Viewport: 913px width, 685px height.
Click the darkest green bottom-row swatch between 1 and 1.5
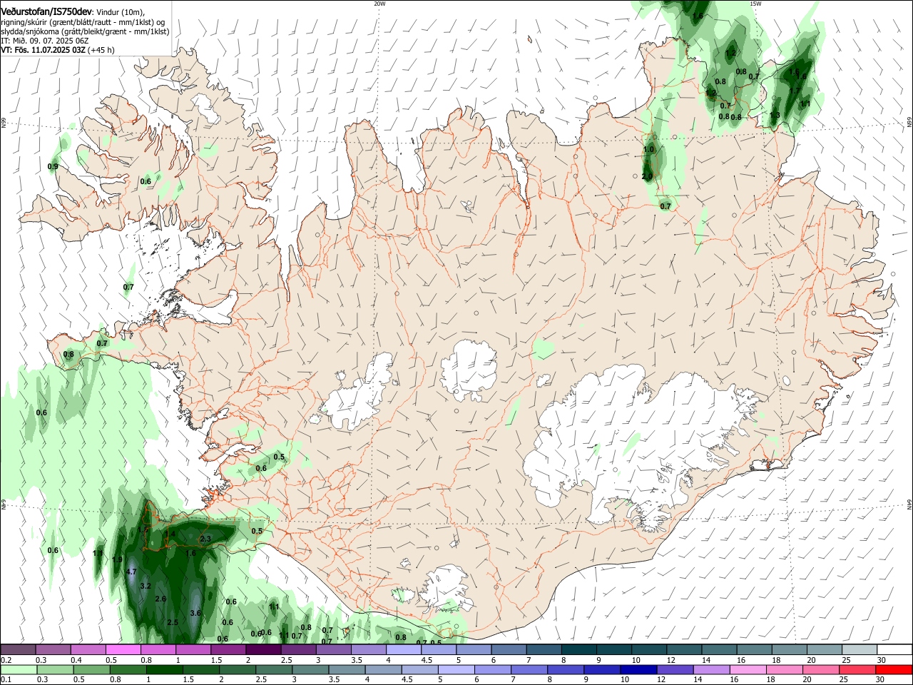(164, 669)
